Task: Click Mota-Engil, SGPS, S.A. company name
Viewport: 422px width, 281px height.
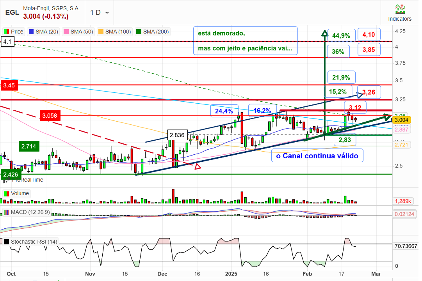Action: (x=52, y=8)
